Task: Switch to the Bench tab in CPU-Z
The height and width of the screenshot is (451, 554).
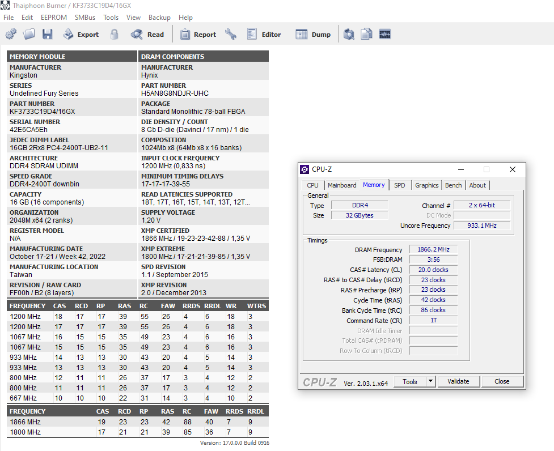Action: [x=453, y=185]
